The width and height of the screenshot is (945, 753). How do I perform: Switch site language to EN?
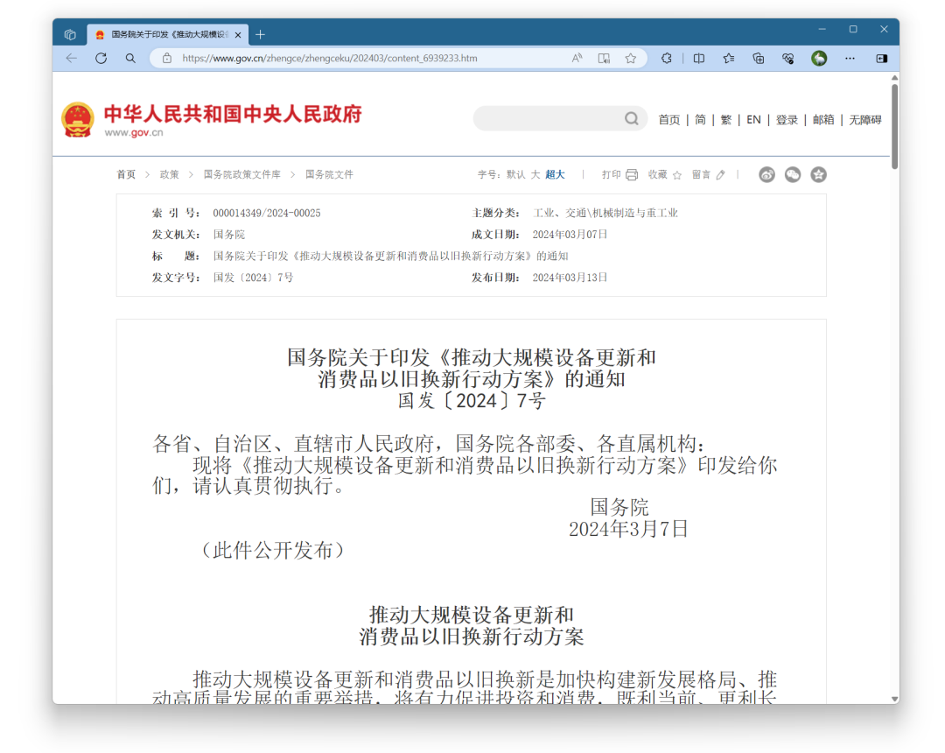[x=753, y=120]
